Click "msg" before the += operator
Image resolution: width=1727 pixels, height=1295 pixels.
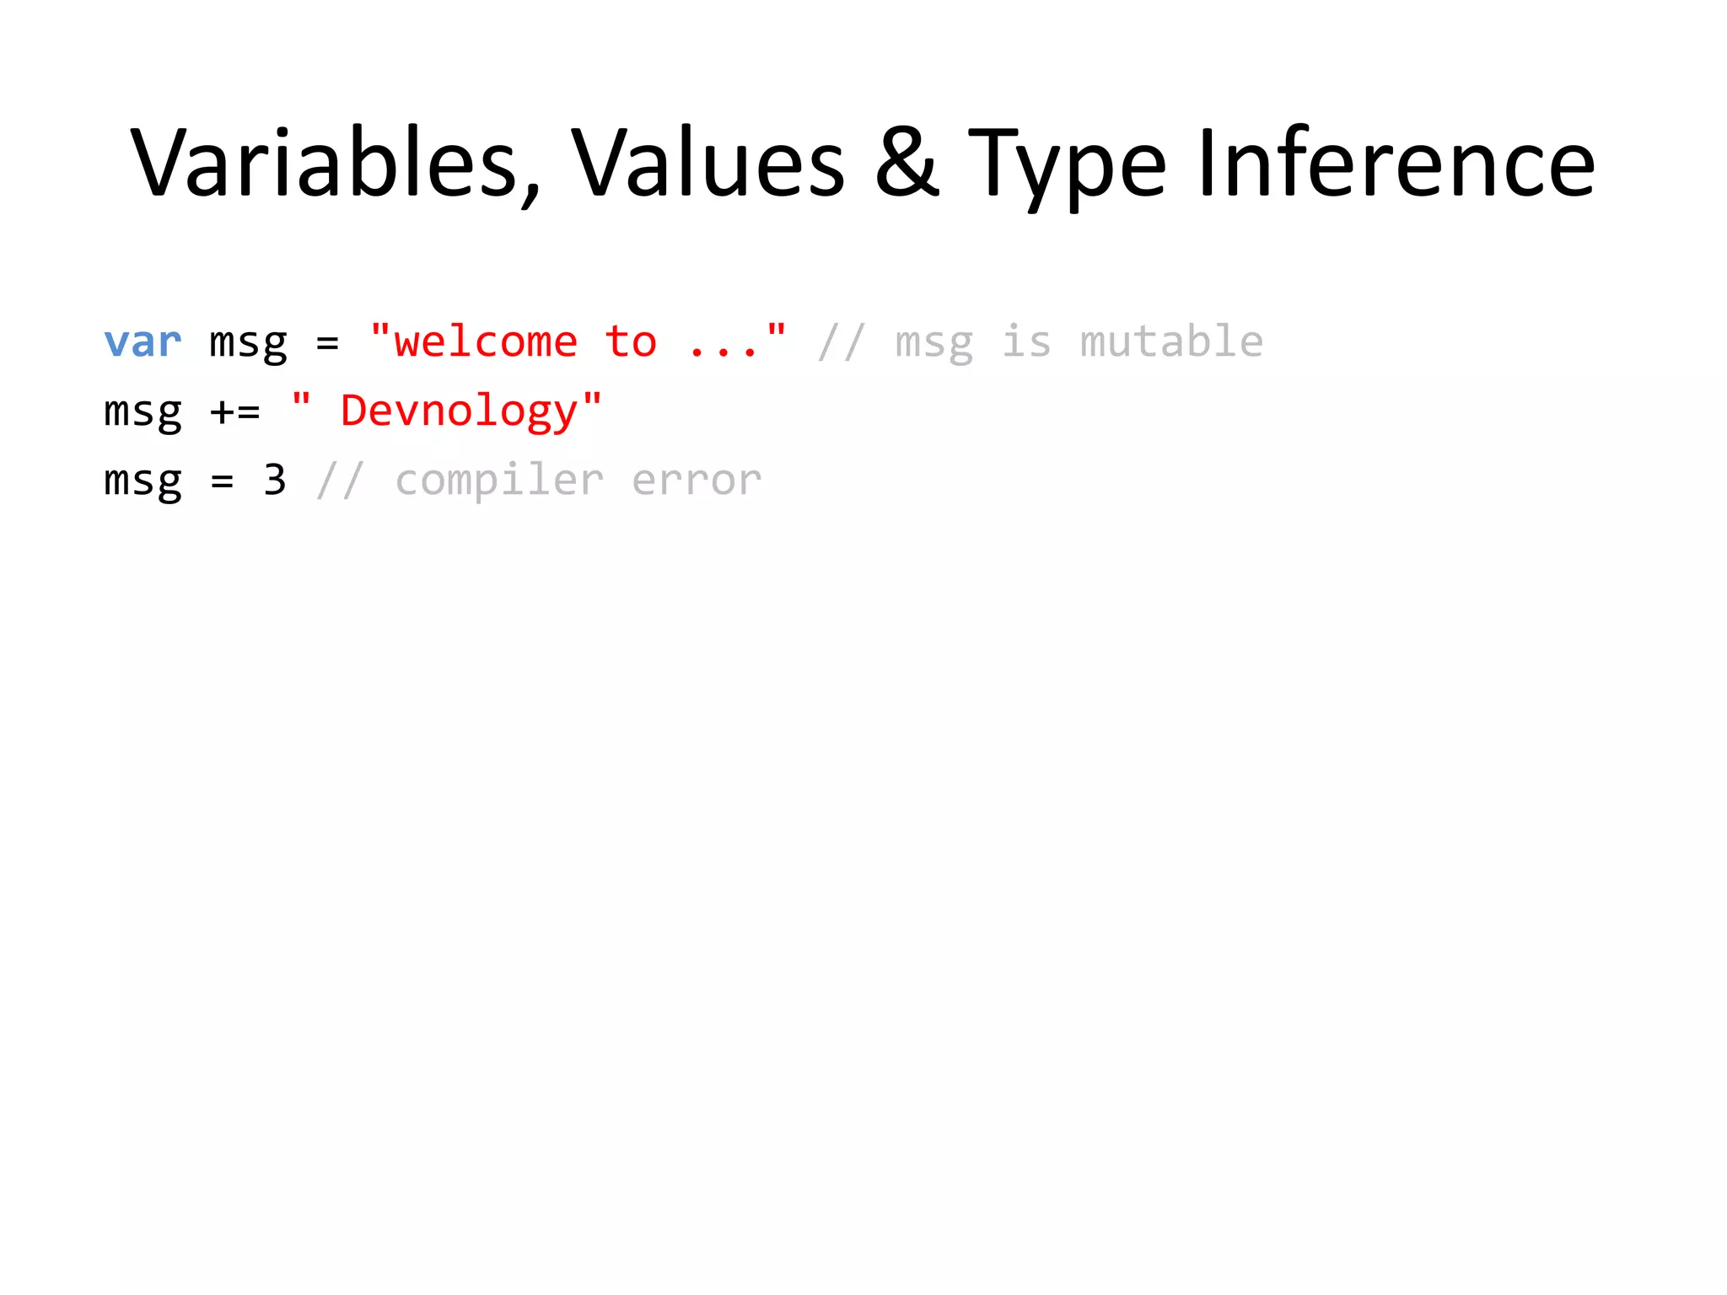[x=143, y=413]
